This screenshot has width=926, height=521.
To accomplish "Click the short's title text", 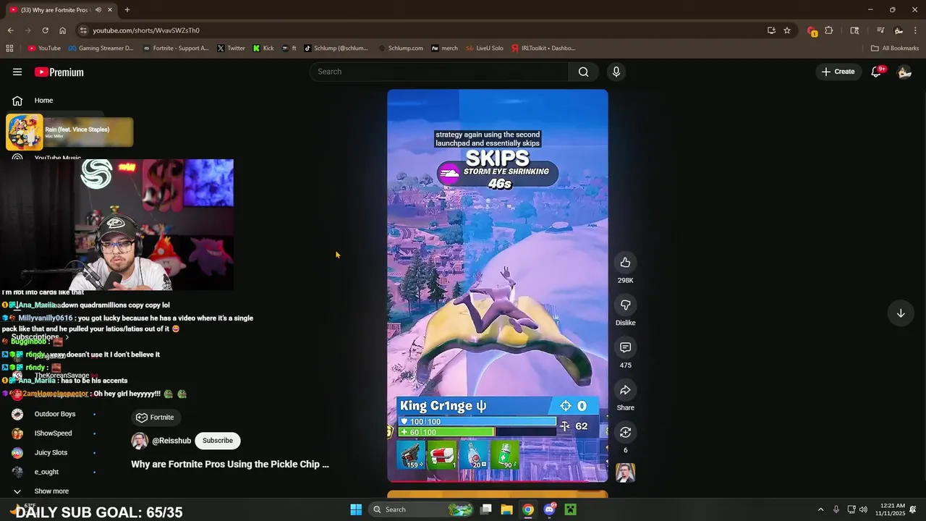I will [230, 465].
